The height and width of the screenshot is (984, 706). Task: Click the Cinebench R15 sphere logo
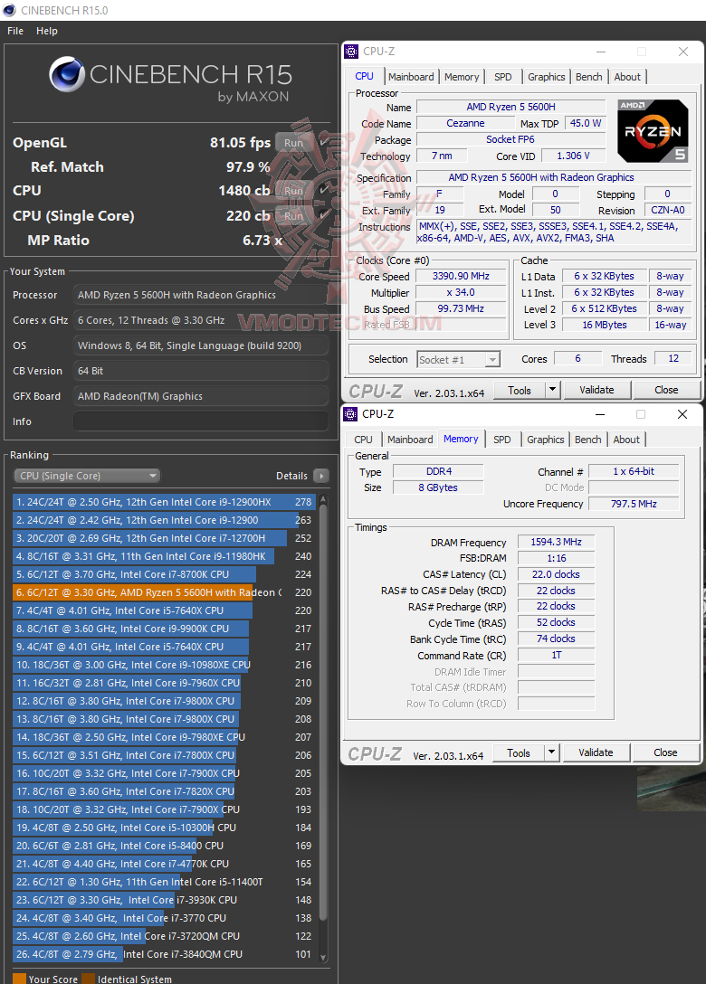(67, 74)
